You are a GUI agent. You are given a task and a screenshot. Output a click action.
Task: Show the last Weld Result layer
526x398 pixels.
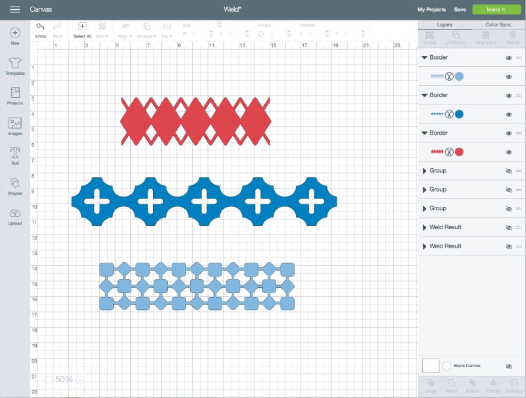[x=509, y=246]
